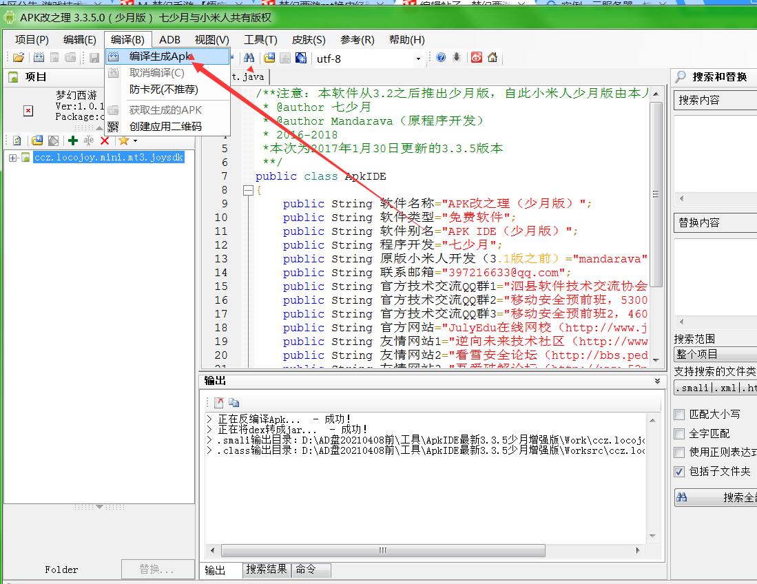Click the Weibo icon in the toolbar

pos(477,58)
